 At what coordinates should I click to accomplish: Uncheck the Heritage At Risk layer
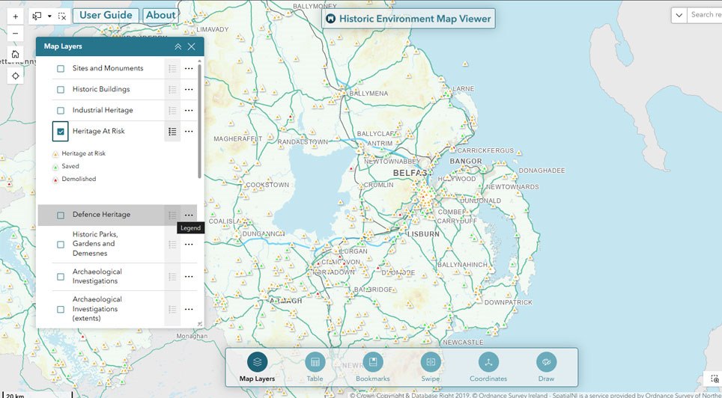(x=61, y=132)
